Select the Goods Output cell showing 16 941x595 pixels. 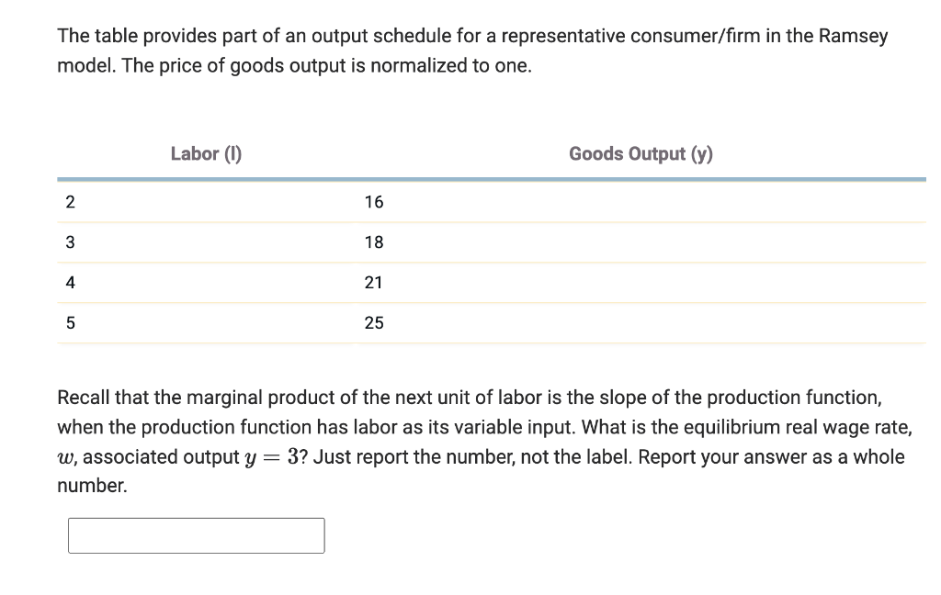point(373,202)
